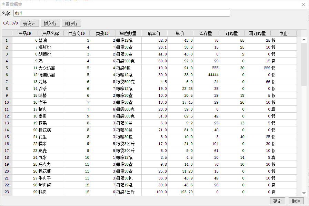
Task: Select the 单价 column header
Action: point(180,33)
